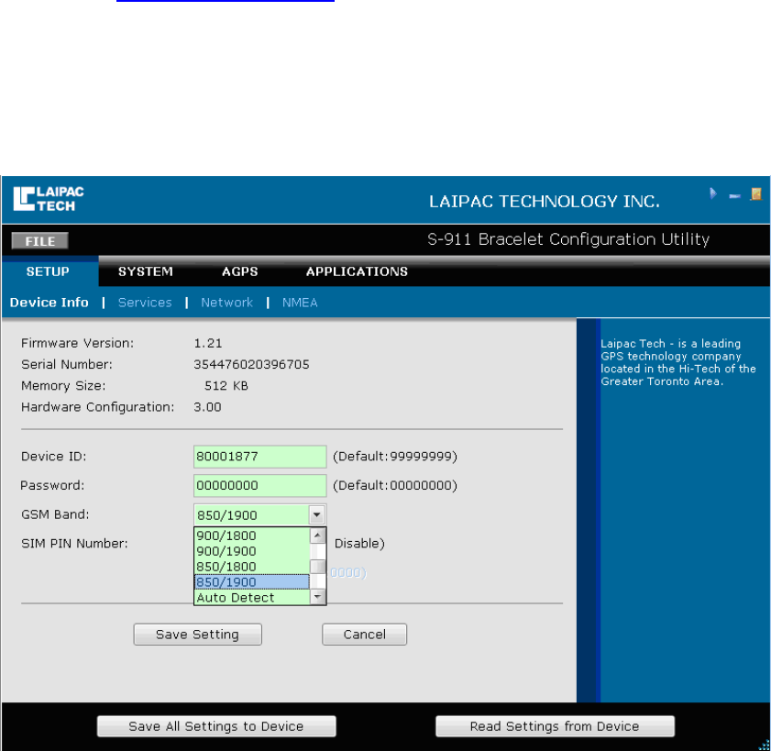
Task: Click the GSM Band list scrollbar thumb
Action: [318, 567]
